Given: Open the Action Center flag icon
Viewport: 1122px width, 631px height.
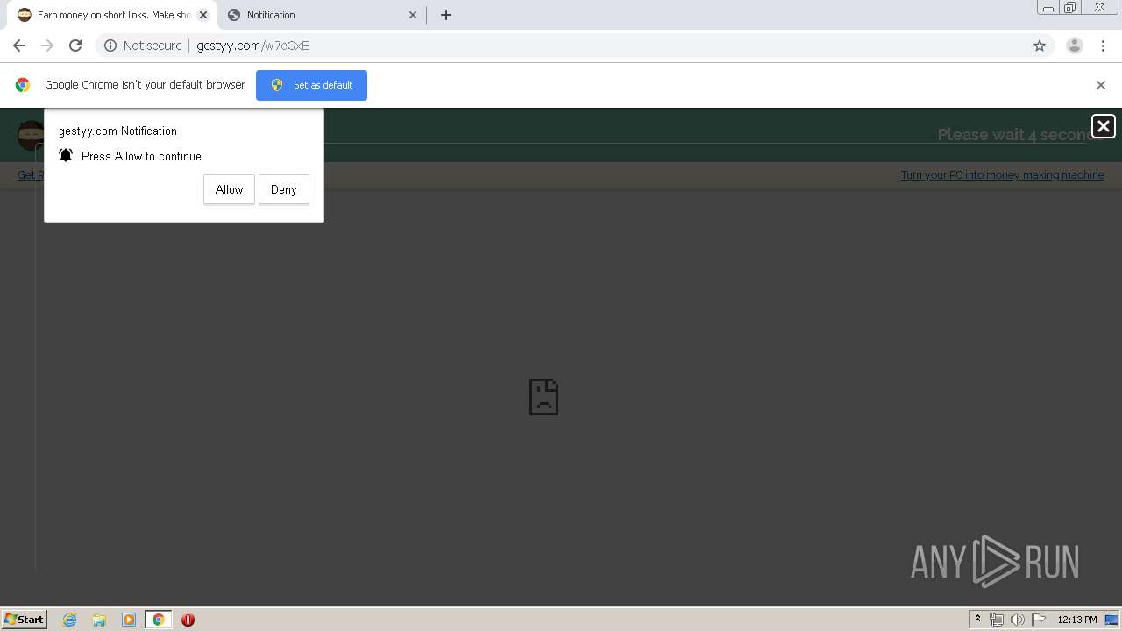Looking at the screenshot, I should click(x=1039, y=620).
